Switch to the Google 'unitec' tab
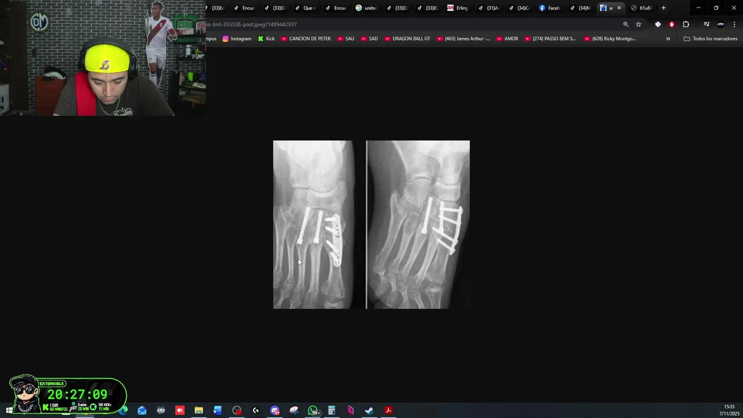 [x=367, y=8]
